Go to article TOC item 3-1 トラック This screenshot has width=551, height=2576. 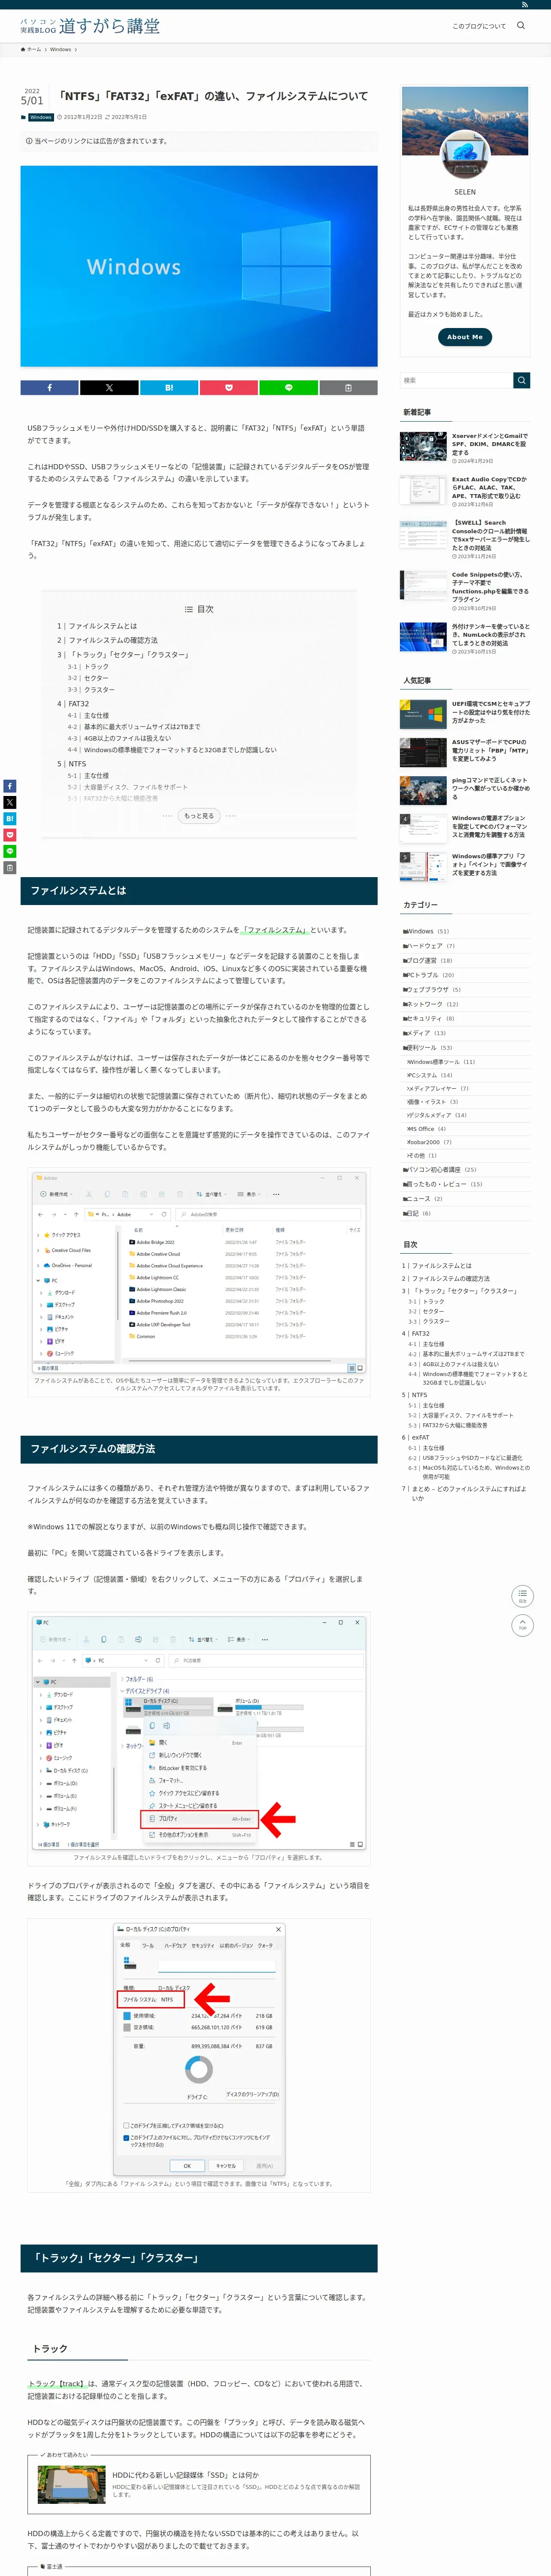point(88,667)
